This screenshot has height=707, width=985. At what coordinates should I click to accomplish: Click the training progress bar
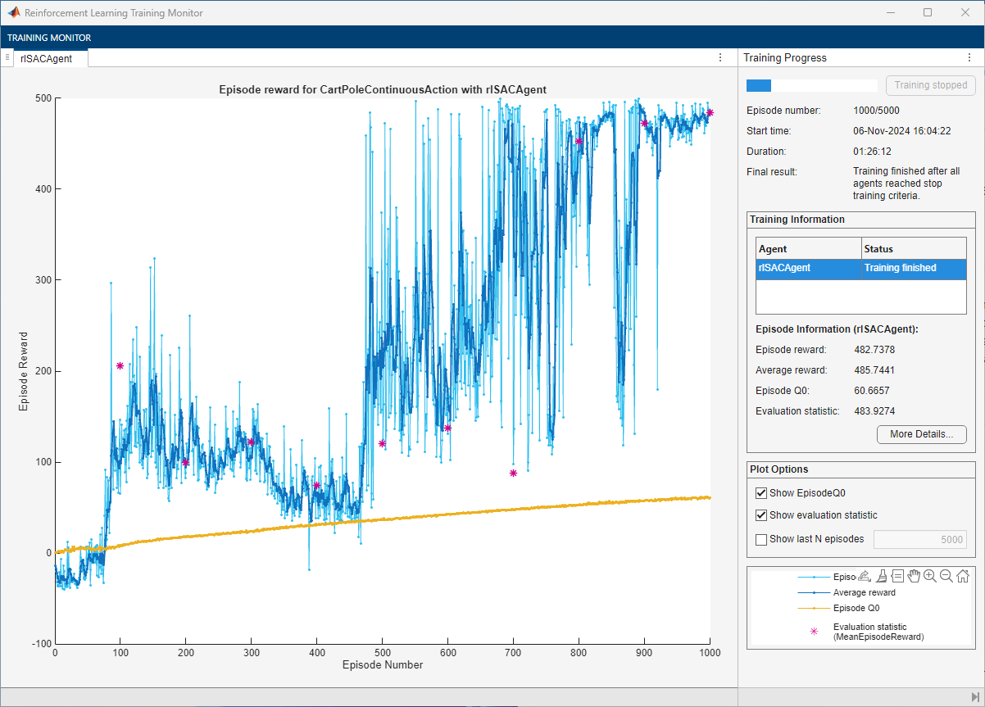pos(811,85)
